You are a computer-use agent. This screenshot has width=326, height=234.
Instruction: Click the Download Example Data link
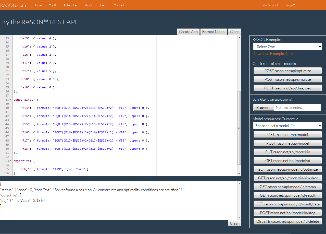[272, 54]
